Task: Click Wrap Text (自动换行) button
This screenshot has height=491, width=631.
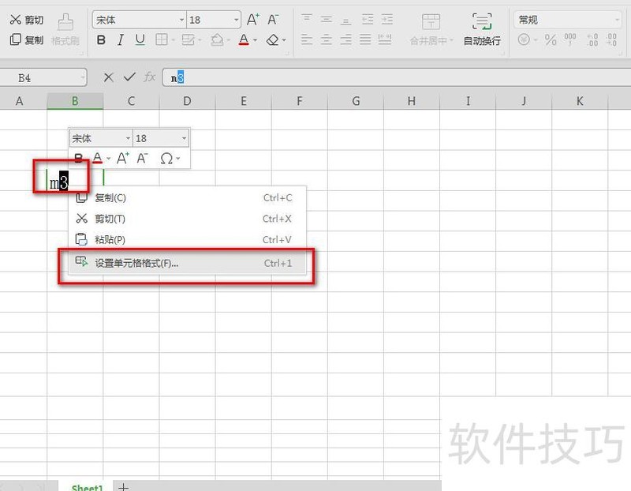Action: pos(482,30)
